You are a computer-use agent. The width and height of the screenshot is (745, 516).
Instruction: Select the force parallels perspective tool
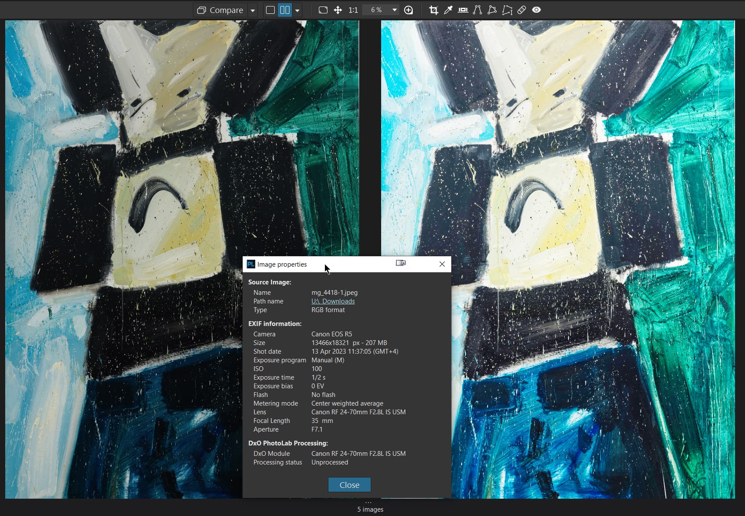pos(478,10)
